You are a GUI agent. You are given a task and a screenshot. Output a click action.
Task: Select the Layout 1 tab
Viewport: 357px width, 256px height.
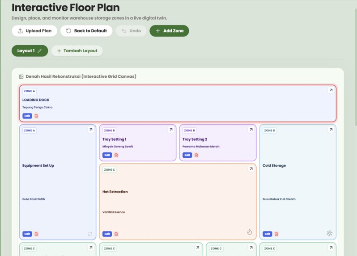[30, 50]
